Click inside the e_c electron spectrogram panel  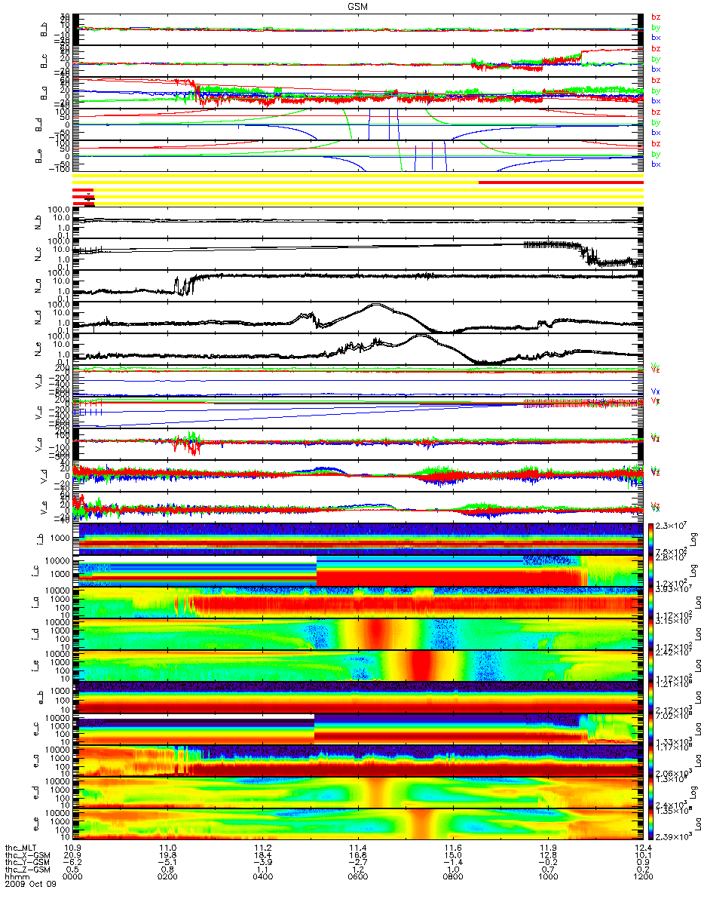(358, 729)
